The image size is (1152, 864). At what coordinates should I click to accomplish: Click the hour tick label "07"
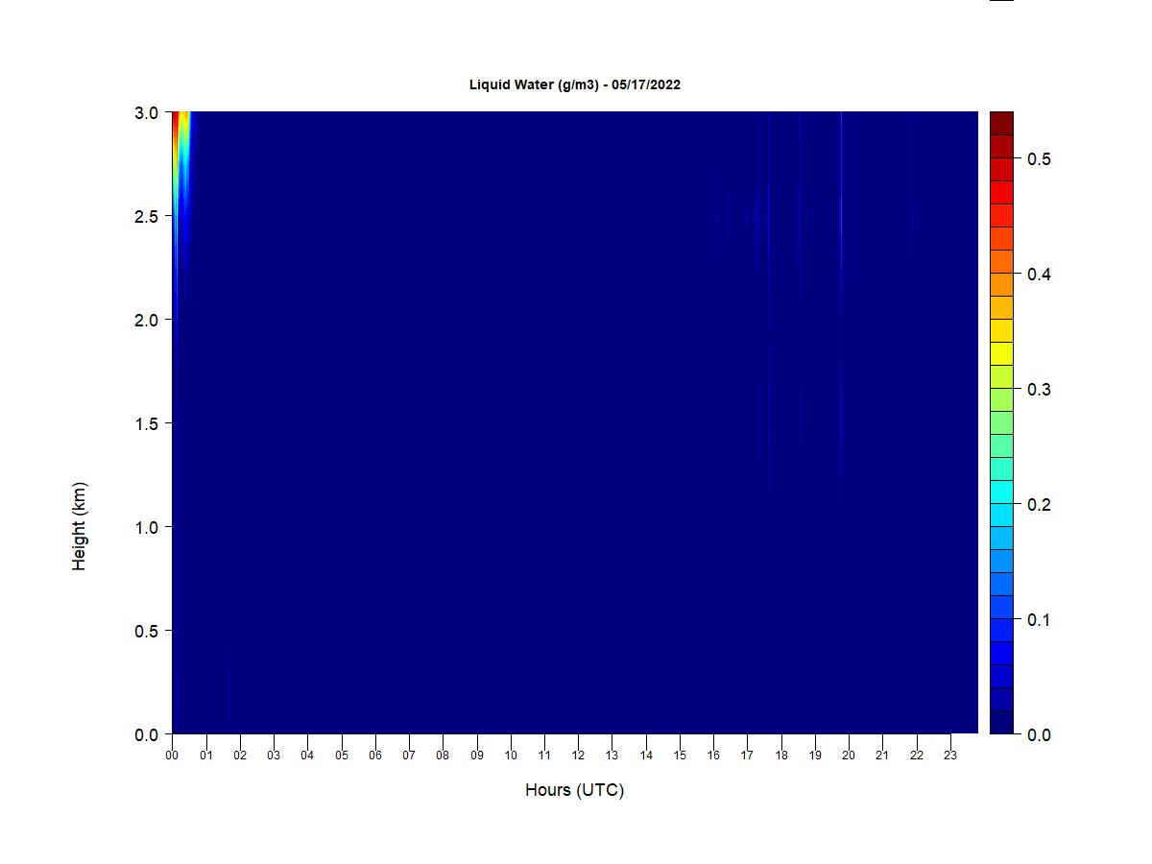[x=409, y=756]
